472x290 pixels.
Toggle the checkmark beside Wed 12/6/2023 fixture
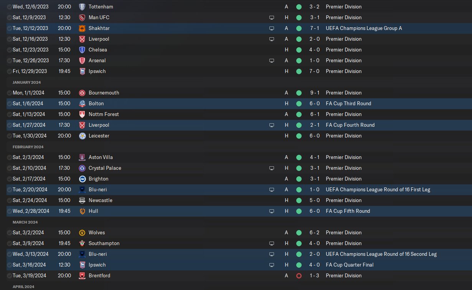coord(9,7)
